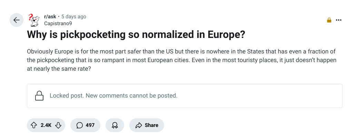
Task: Click the 5 days ago timestamp
Action: click(74, 17)
